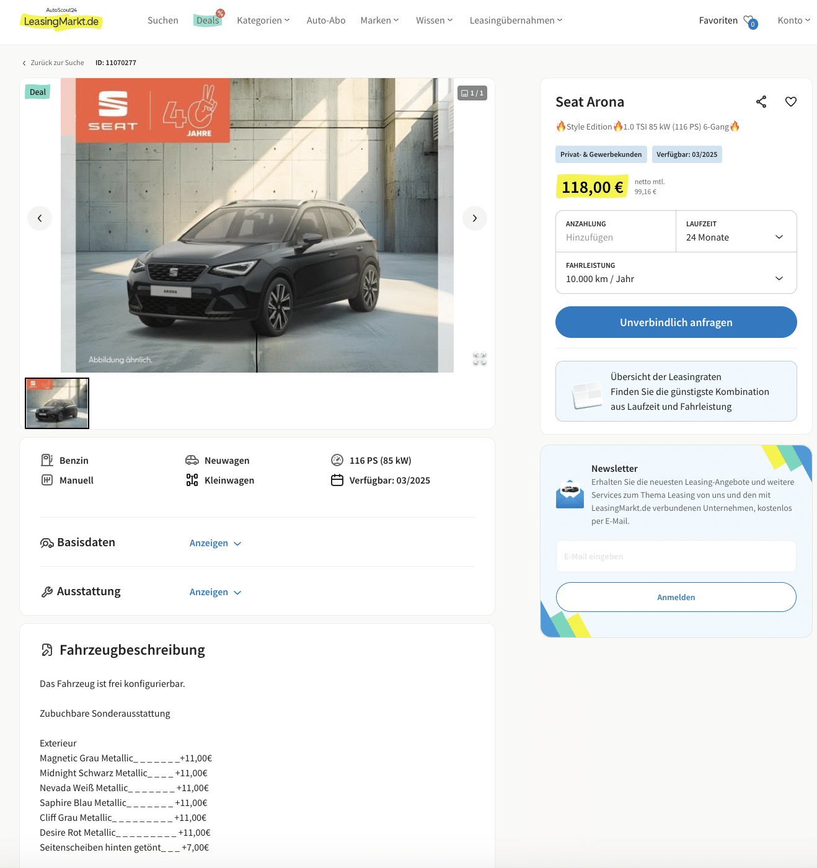Image resolution: width=817 pixels, height=868 pixels.
Task: Click the favorites heart counter in the header
Action: point(750,22)
